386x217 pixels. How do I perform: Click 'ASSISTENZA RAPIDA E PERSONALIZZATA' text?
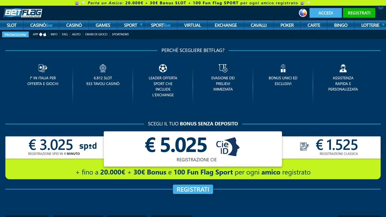(x=343, y=84)
